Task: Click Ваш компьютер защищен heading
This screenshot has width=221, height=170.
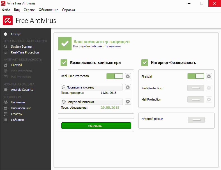Action: coord(102,42)
